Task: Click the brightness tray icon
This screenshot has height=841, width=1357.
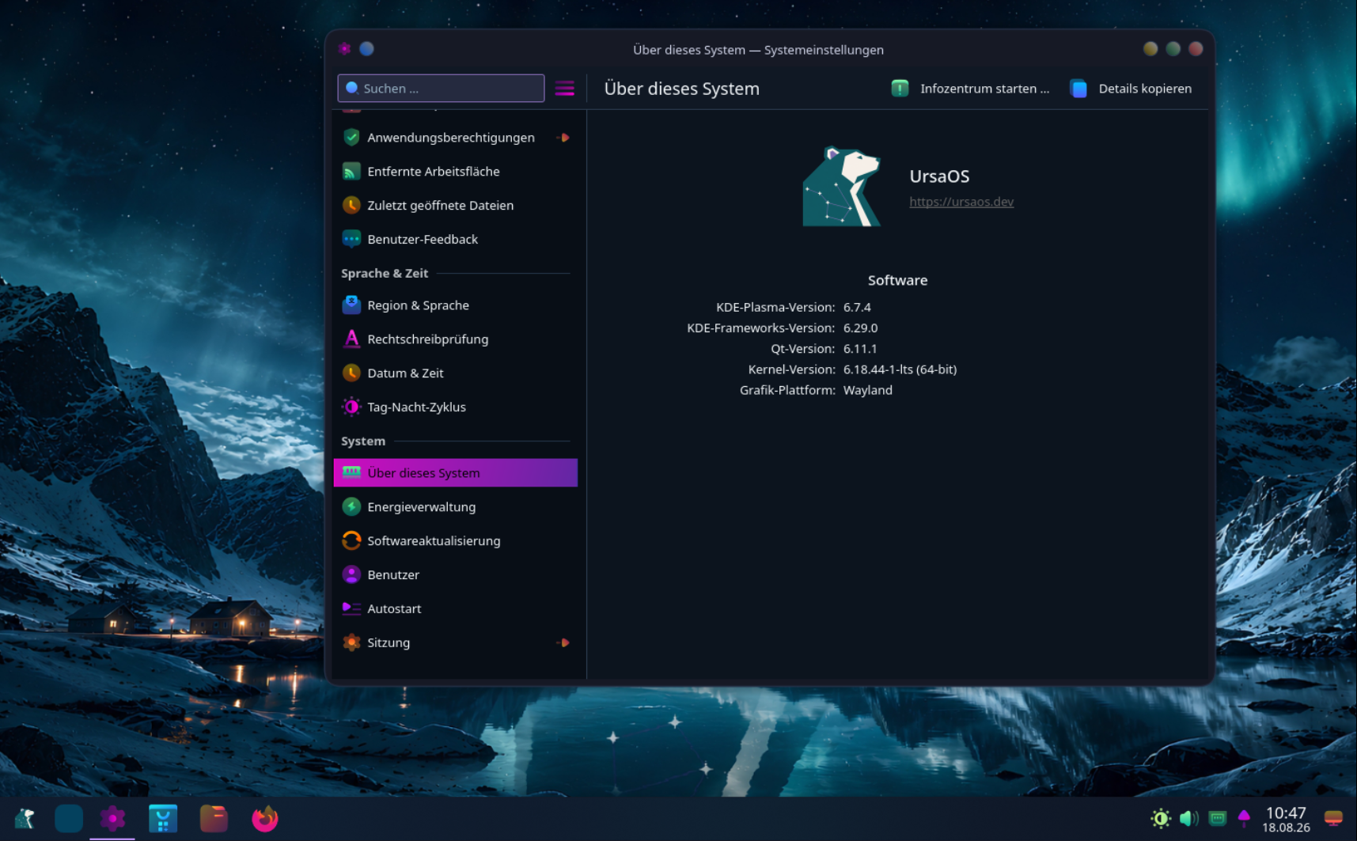Action: tap(1161, 819)
